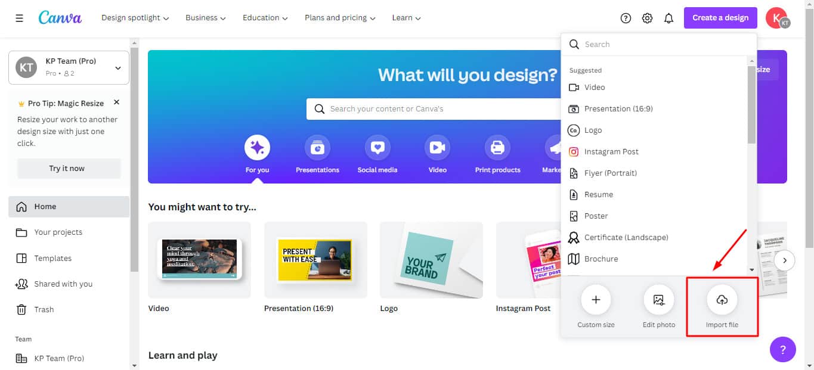Select the Print products category icon

[497, 148]
